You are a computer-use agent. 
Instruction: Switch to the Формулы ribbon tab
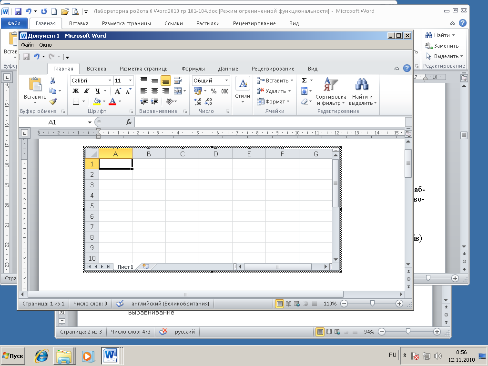click(x=193, y=69)
